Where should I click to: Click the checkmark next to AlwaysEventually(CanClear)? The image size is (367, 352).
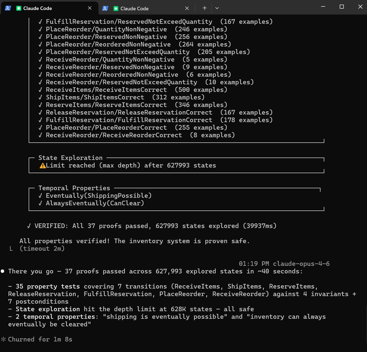[40, 203]
